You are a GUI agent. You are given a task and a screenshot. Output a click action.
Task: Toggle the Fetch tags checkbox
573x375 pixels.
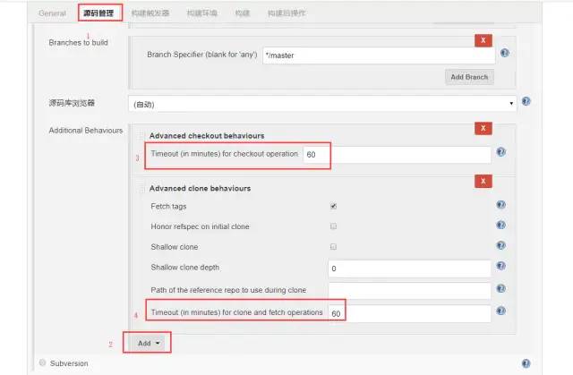tap(333, 206)
